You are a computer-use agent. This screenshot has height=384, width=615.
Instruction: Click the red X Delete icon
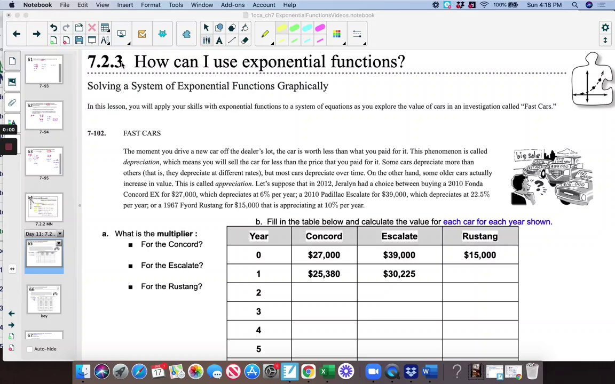coord(92,27)
